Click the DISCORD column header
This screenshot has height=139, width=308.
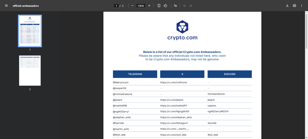click(229, 74)
